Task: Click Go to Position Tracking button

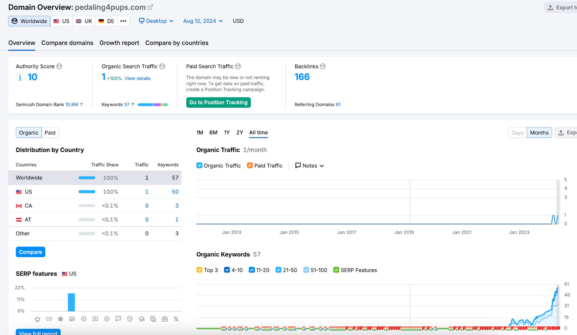Action: pos(219,103)
